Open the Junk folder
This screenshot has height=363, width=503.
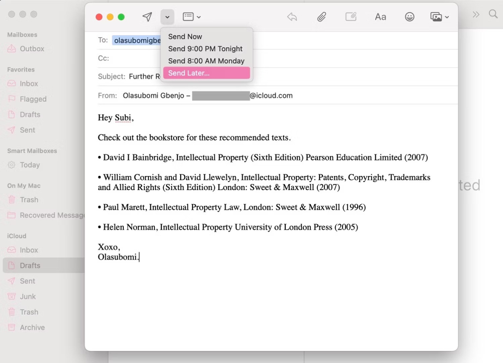click(27, 296)
